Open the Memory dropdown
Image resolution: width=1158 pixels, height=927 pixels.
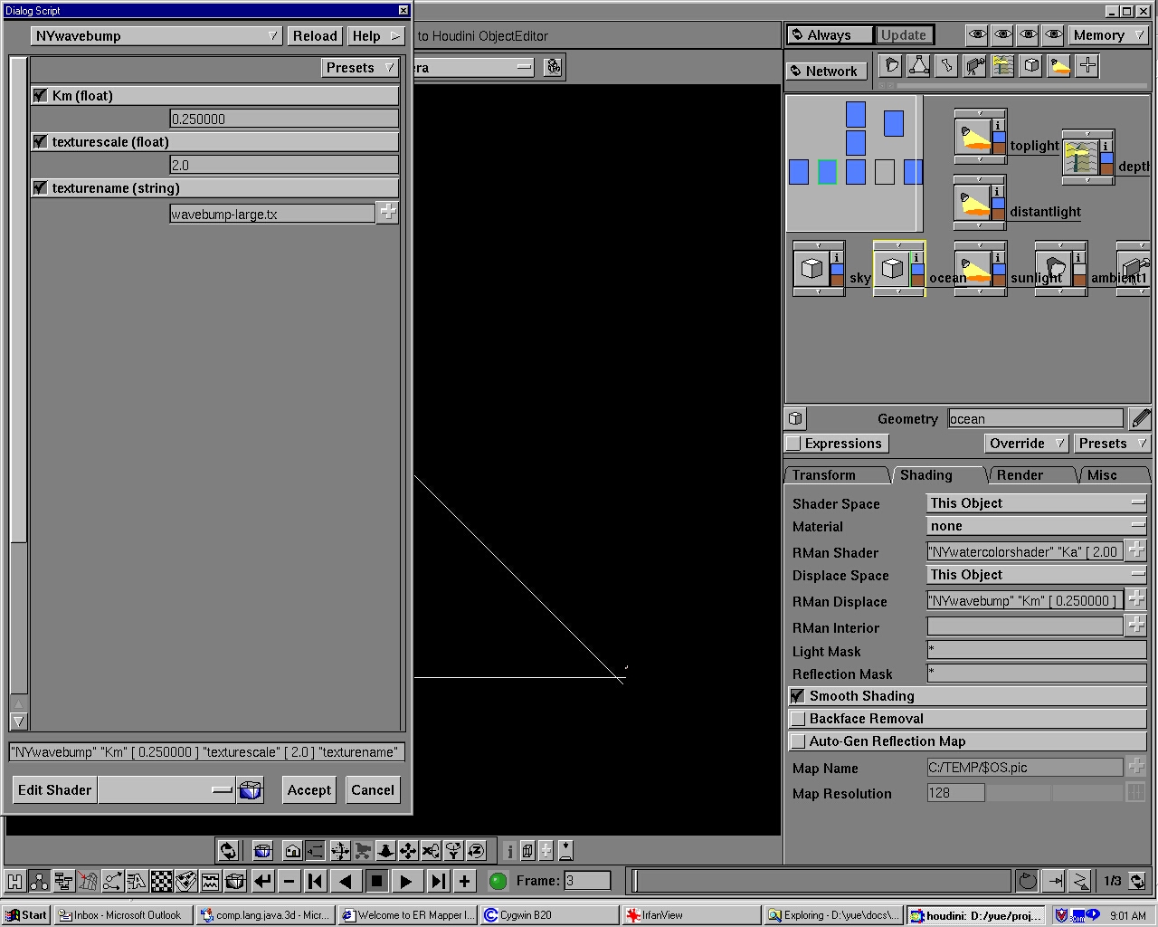tap(1106, 34)
